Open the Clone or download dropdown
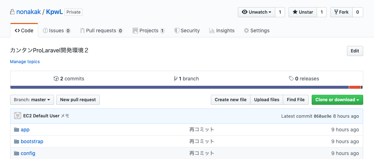 click(x=337, y=99)
